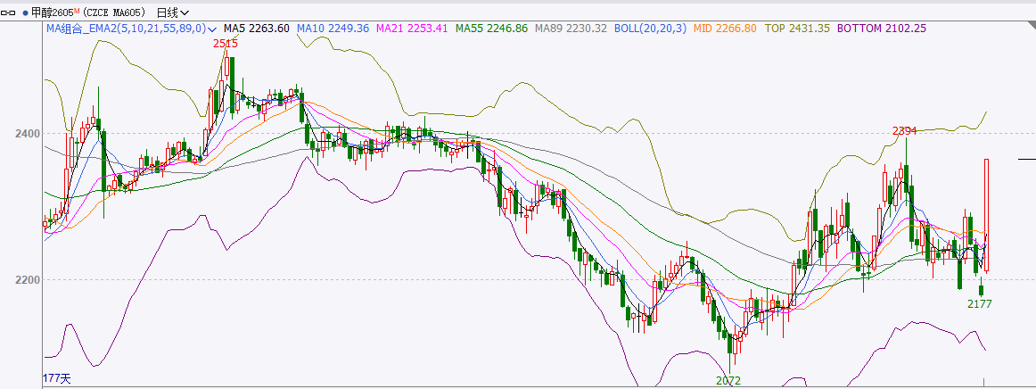Screen dimensions: 1036x389
Task: Select the MA21 2253.41 indicator label
Action: point(412,29)
